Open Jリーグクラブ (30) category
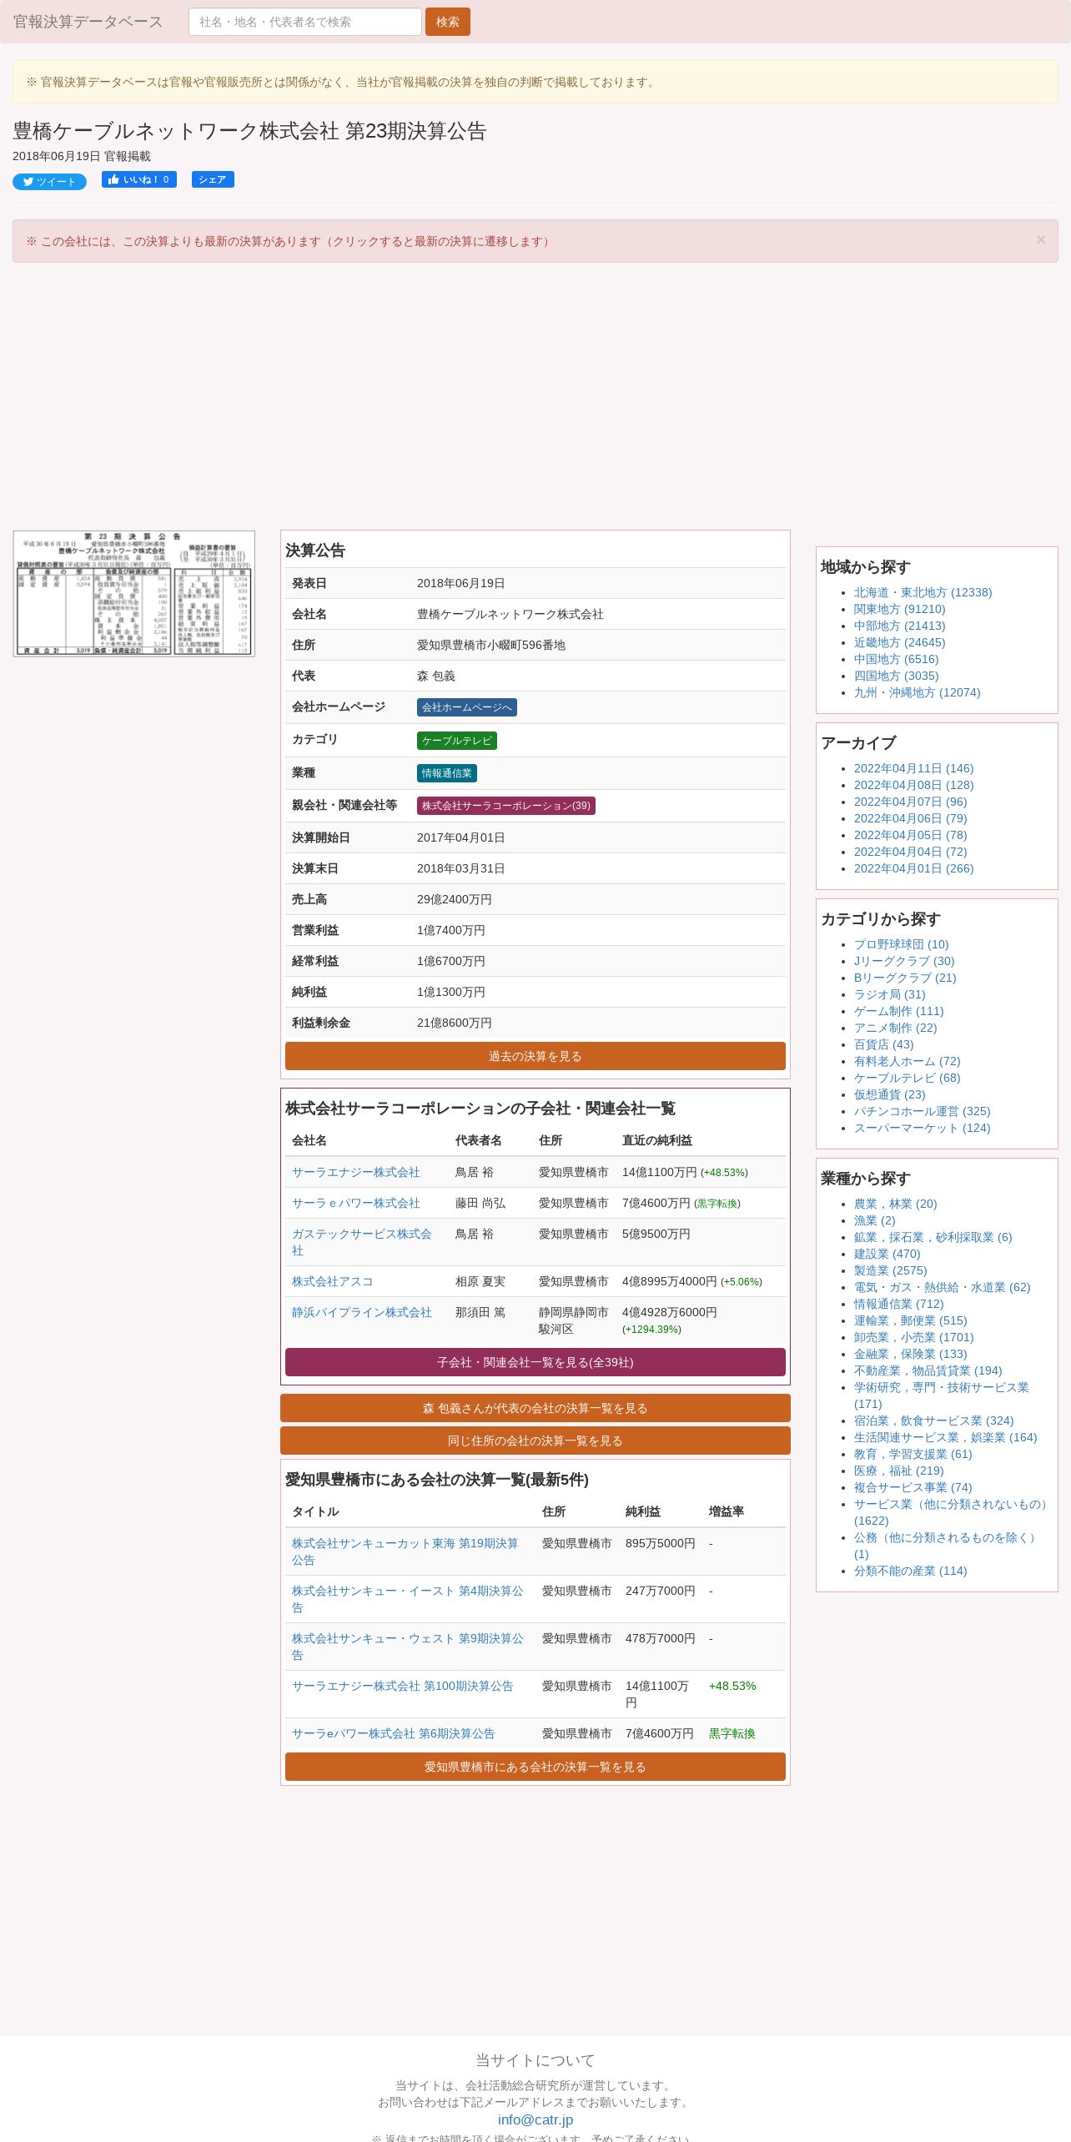This screenshot has height=2142, width=1071. pyautogui.click(x=904, y=961)
